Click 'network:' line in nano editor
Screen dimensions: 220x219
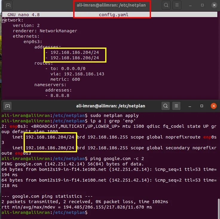coord(13,20)
